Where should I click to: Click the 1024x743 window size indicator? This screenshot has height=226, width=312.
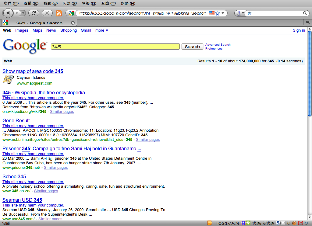pyautogui.click(x=227, y=224)
